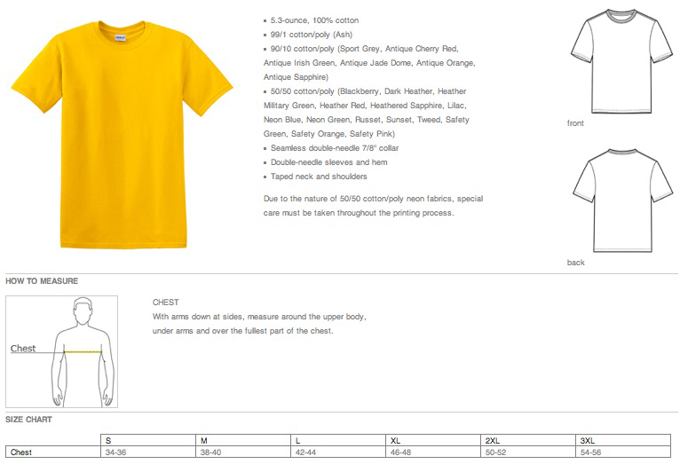Click the chest measurement body diagram

[x=61, y=351]
